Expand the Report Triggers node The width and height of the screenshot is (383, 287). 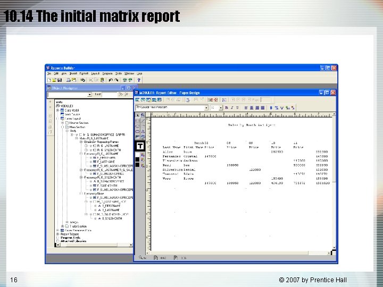pos(58,234)
